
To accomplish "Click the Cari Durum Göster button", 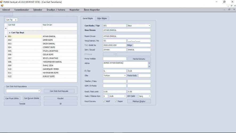I will click(x=32, y=98).
